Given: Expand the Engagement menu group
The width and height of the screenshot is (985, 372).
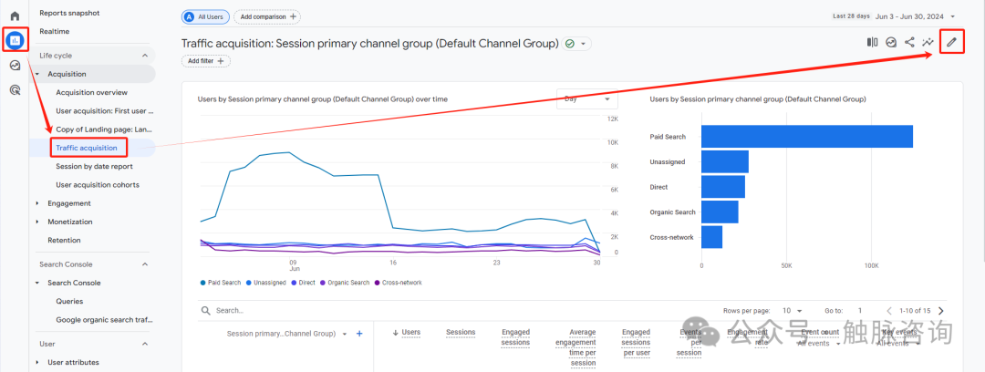Looking at the screenshot, I should point(37,203).
